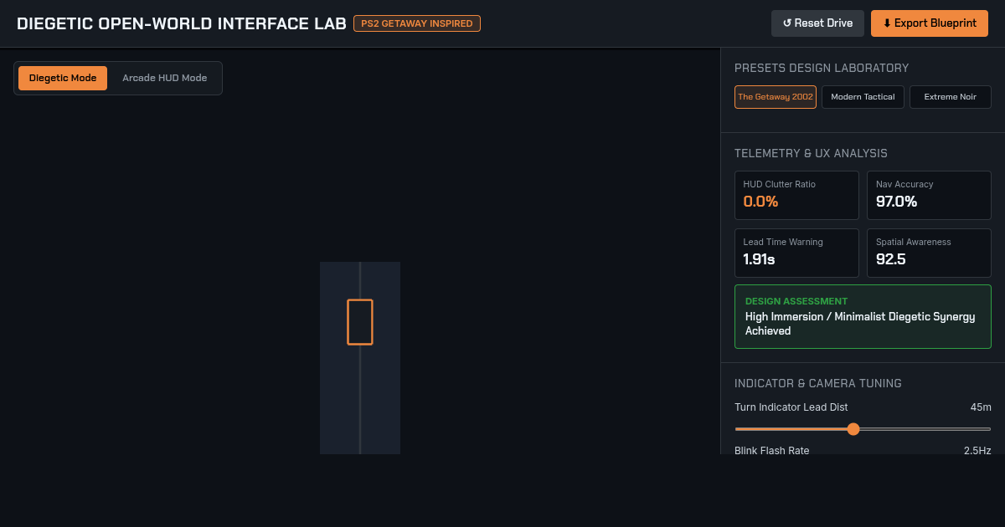Screen dimensions: 1005x527
Task: Click the Spatial Awareness 92.5 value
Action: (891, 259)
